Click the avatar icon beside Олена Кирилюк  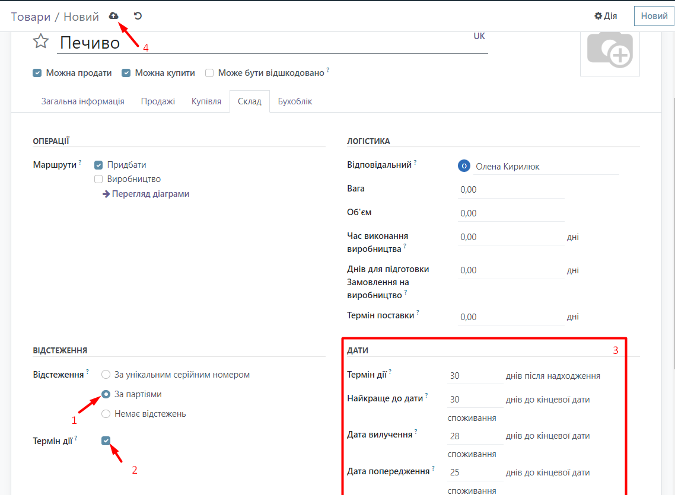[x=464, y=167]
